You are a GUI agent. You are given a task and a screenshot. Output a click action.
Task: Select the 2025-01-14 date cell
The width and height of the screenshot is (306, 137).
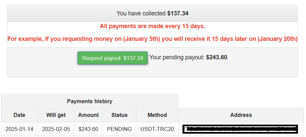point(19,129)
